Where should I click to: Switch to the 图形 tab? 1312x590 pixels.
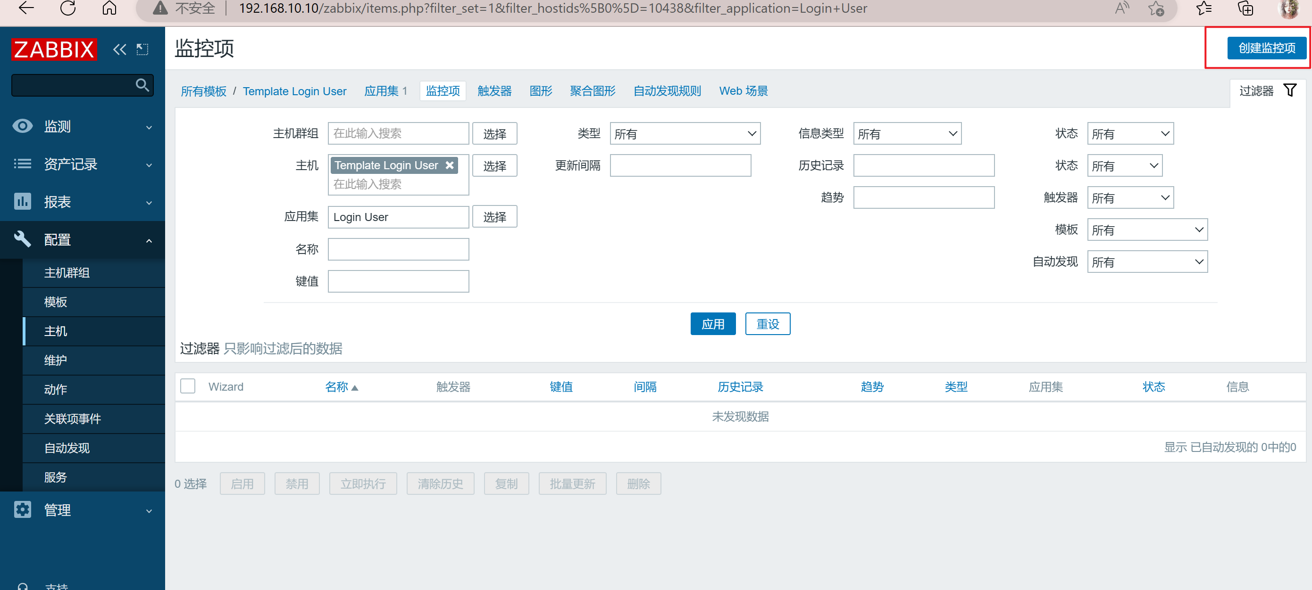tap(541, 91)
